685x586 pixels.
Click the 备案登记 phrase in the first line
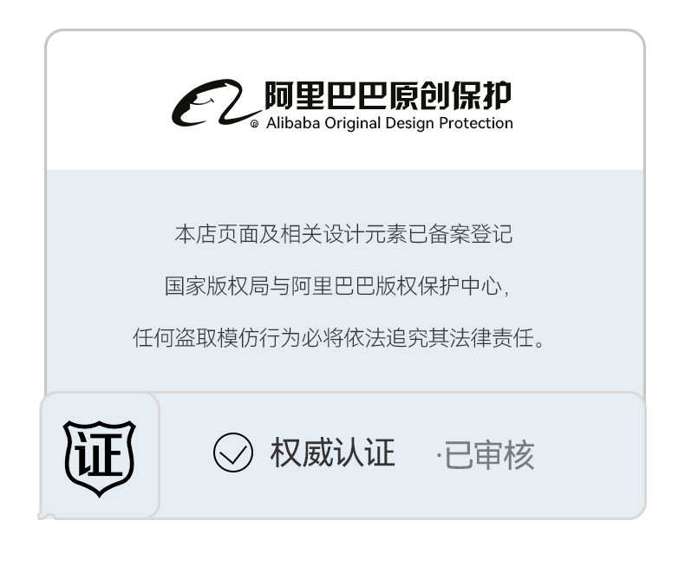(470, 235)
